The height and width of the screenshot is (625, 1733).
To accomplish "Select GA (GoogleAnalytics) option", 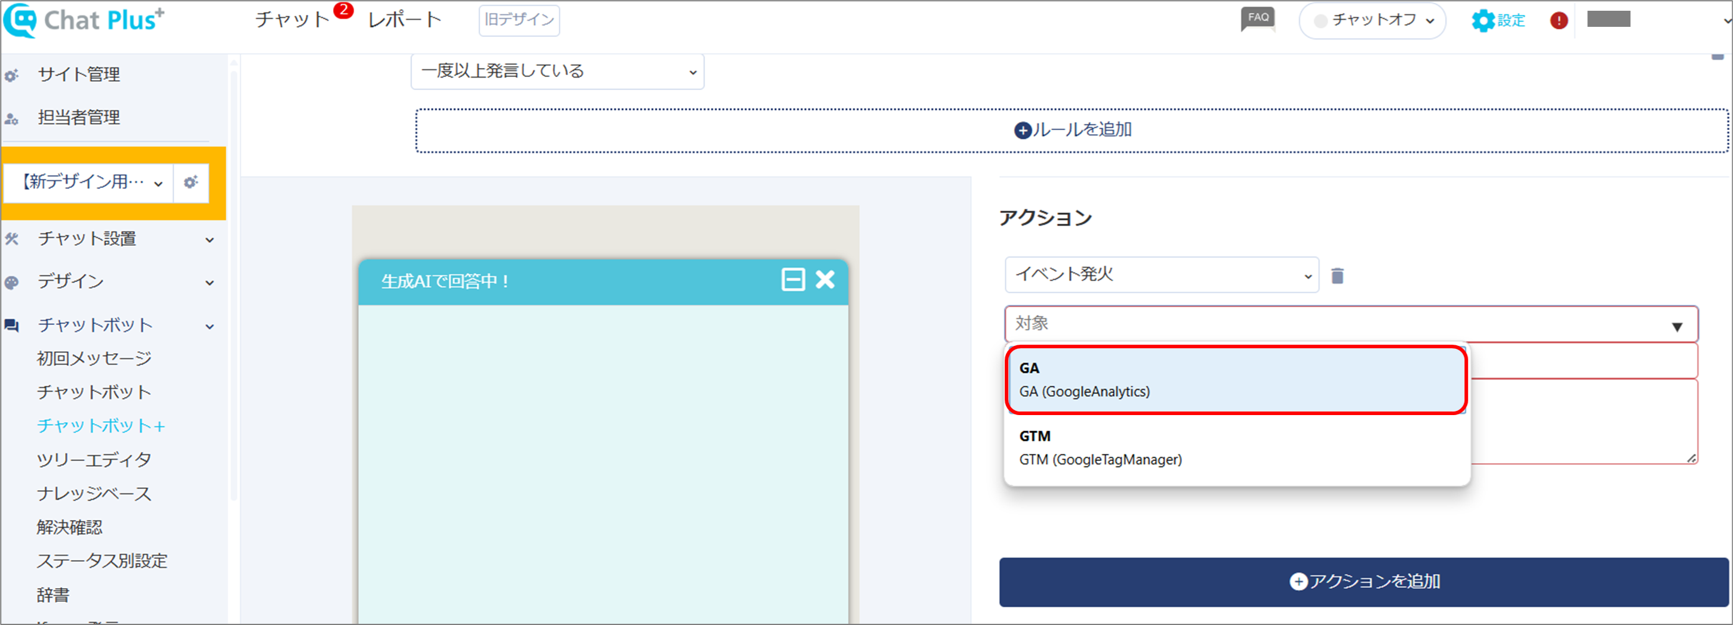I will coord(1236,380).
